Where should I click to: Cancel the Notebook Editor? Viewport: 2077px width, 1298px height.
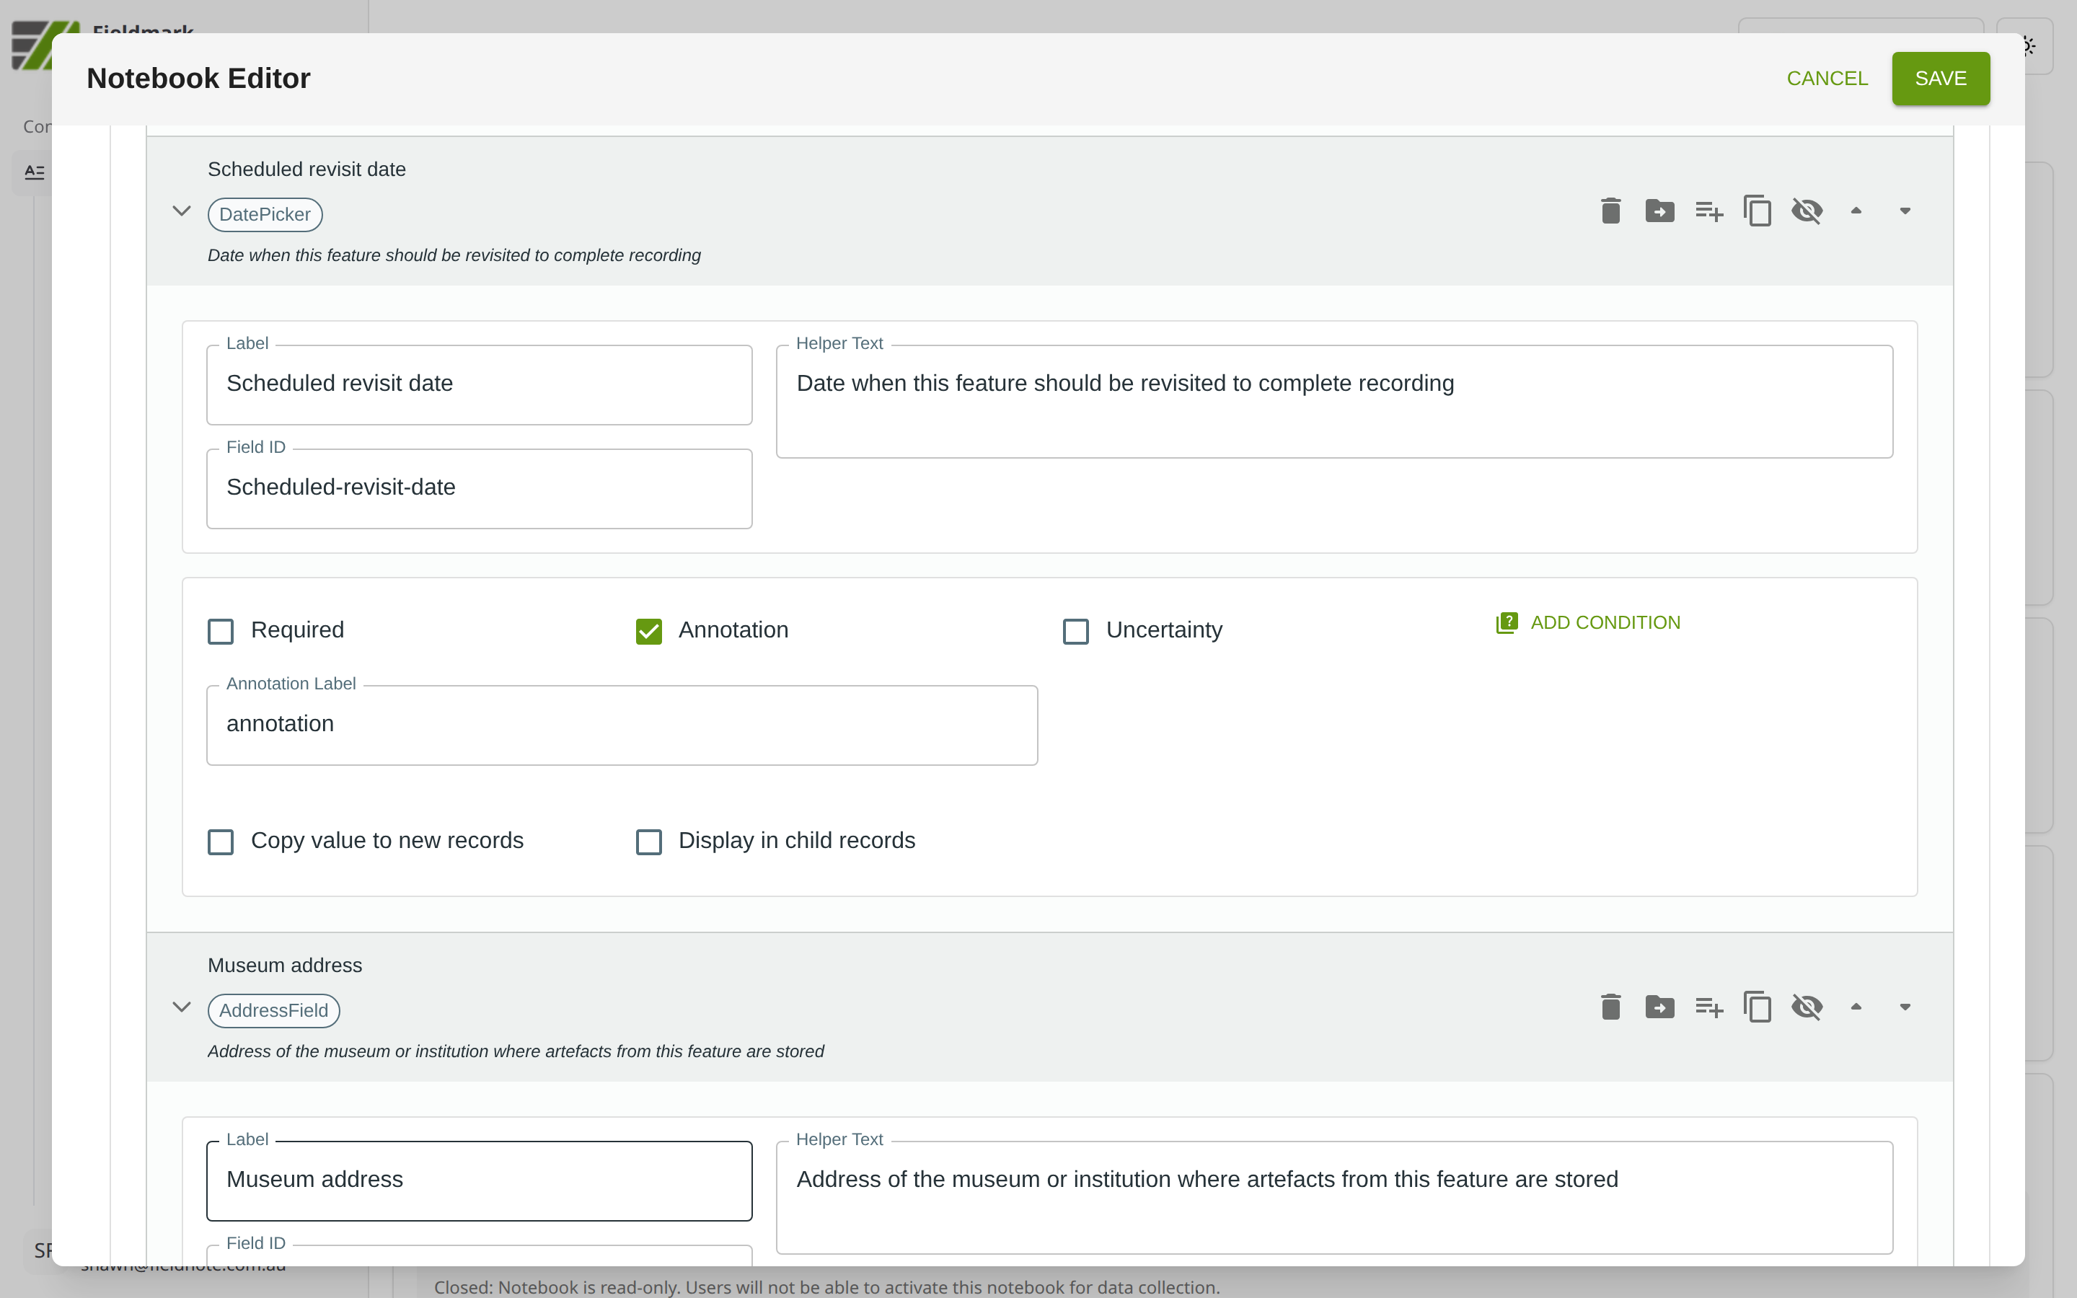(x=1826, y=78)
